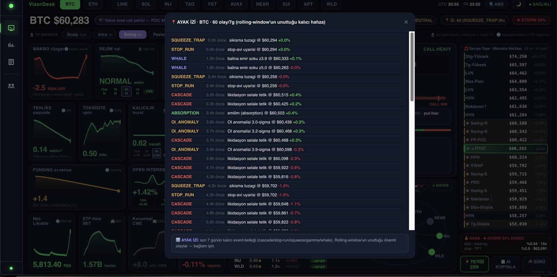The height and width of the screenshot is (277, 557).
Task: Click the AI KOPYALA button
Action: 505,264
